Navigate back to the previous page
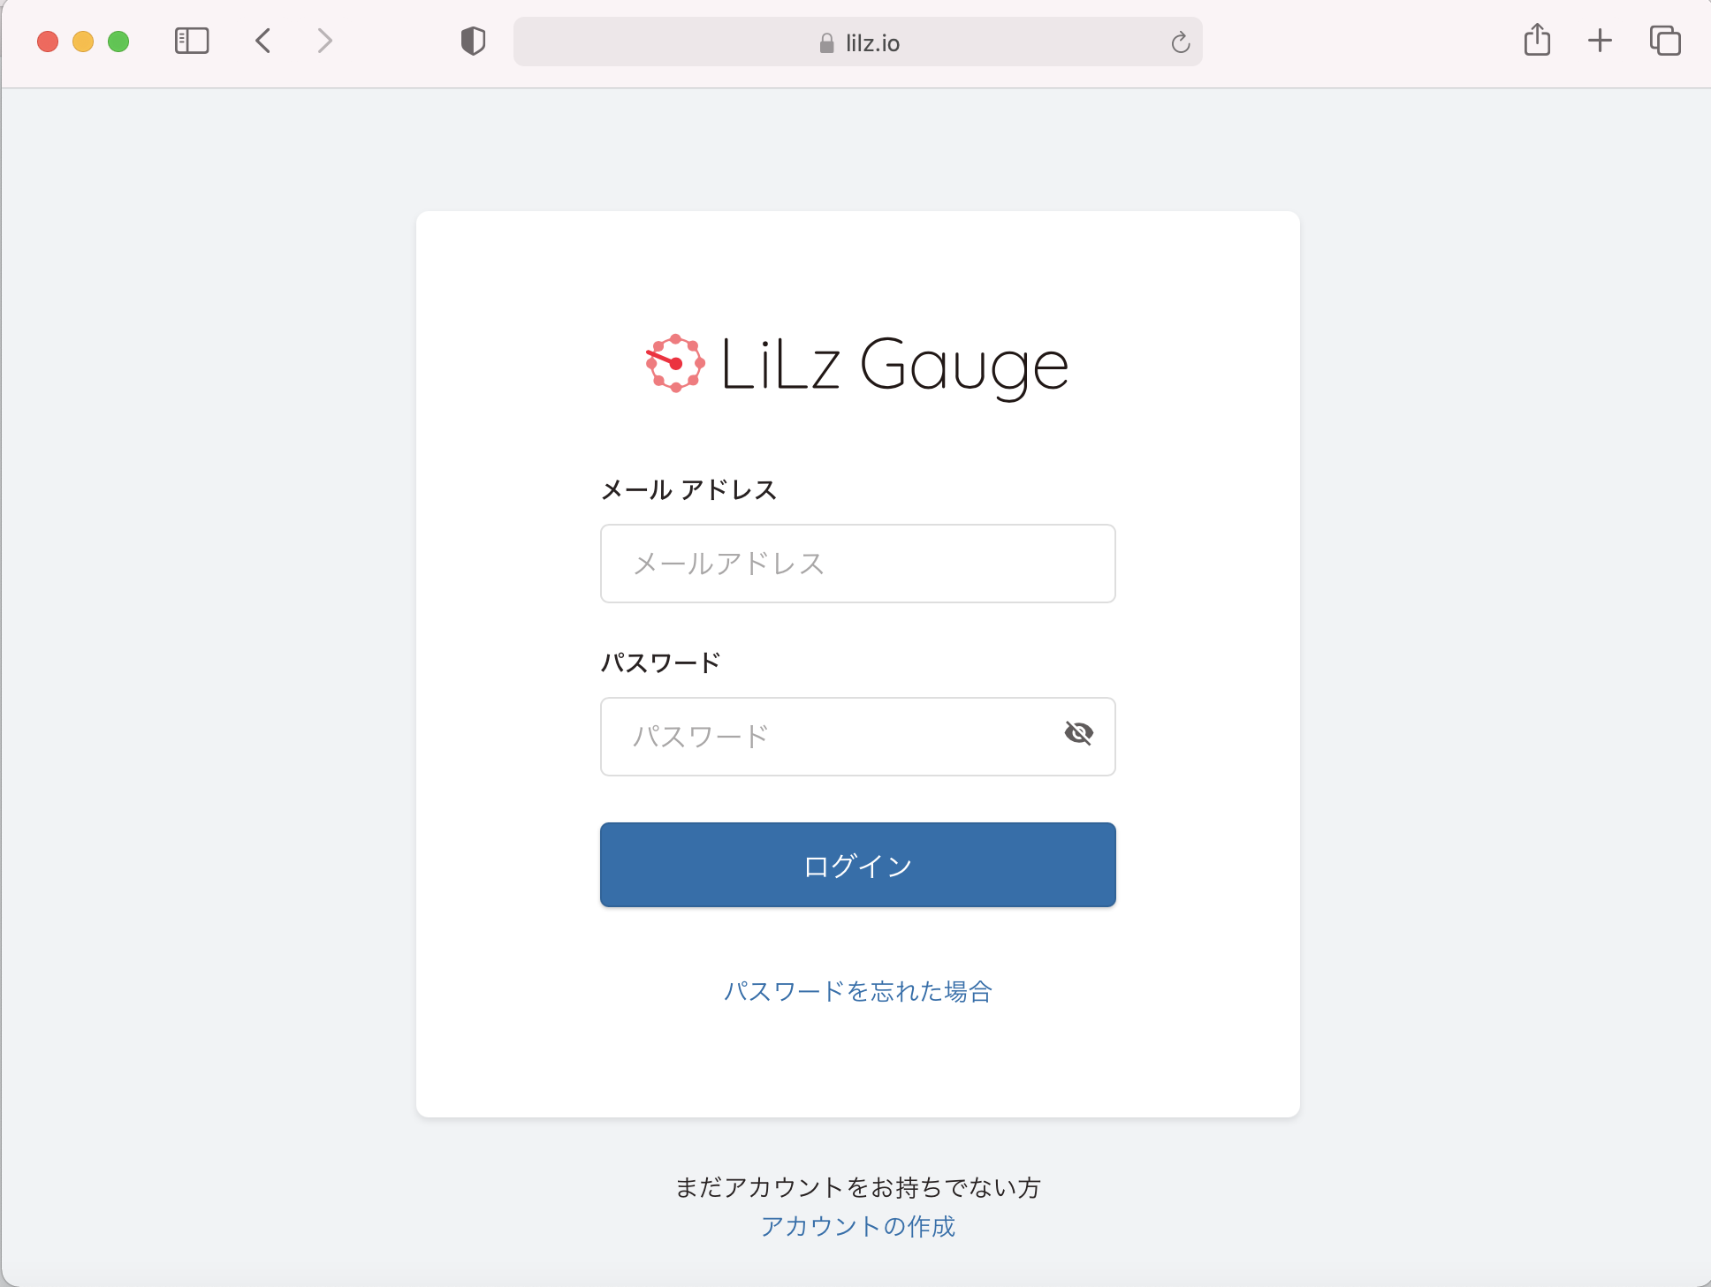The width and height of the screenshot is (1711, 1287). [262, 41]
